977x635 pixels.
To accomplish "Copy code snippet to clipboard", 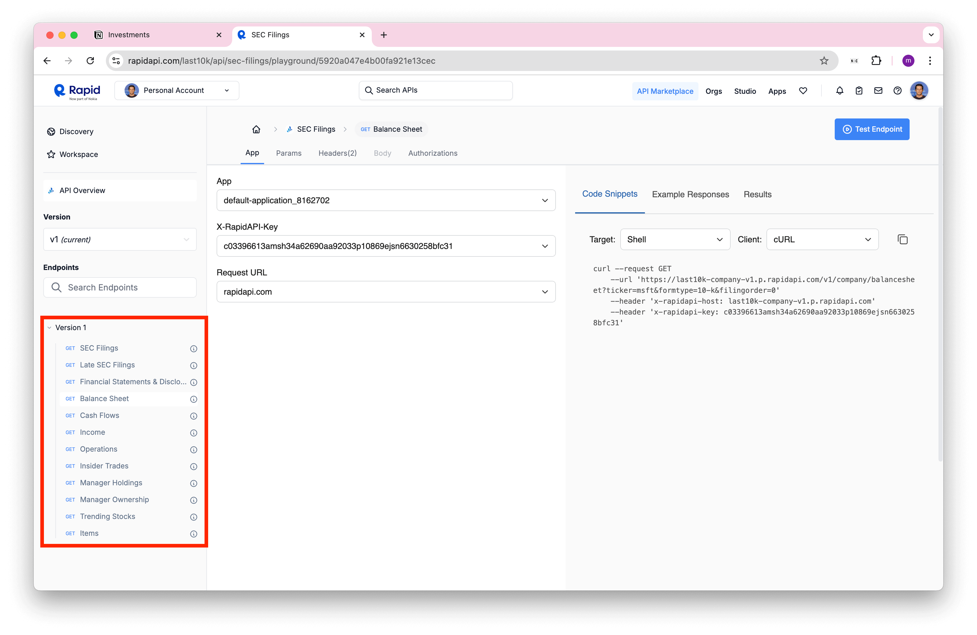I will click(902, 239).
